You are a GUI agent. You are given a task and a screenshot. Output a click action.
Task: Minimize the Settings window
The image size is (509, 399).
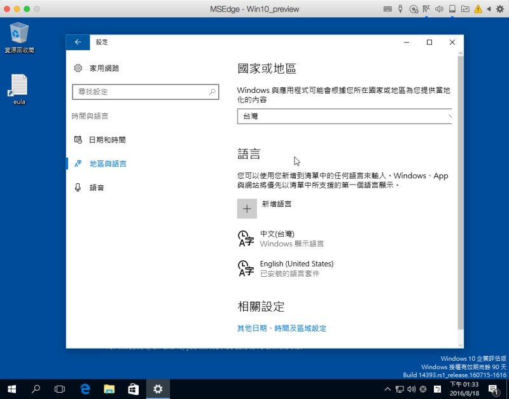[407, 42]
